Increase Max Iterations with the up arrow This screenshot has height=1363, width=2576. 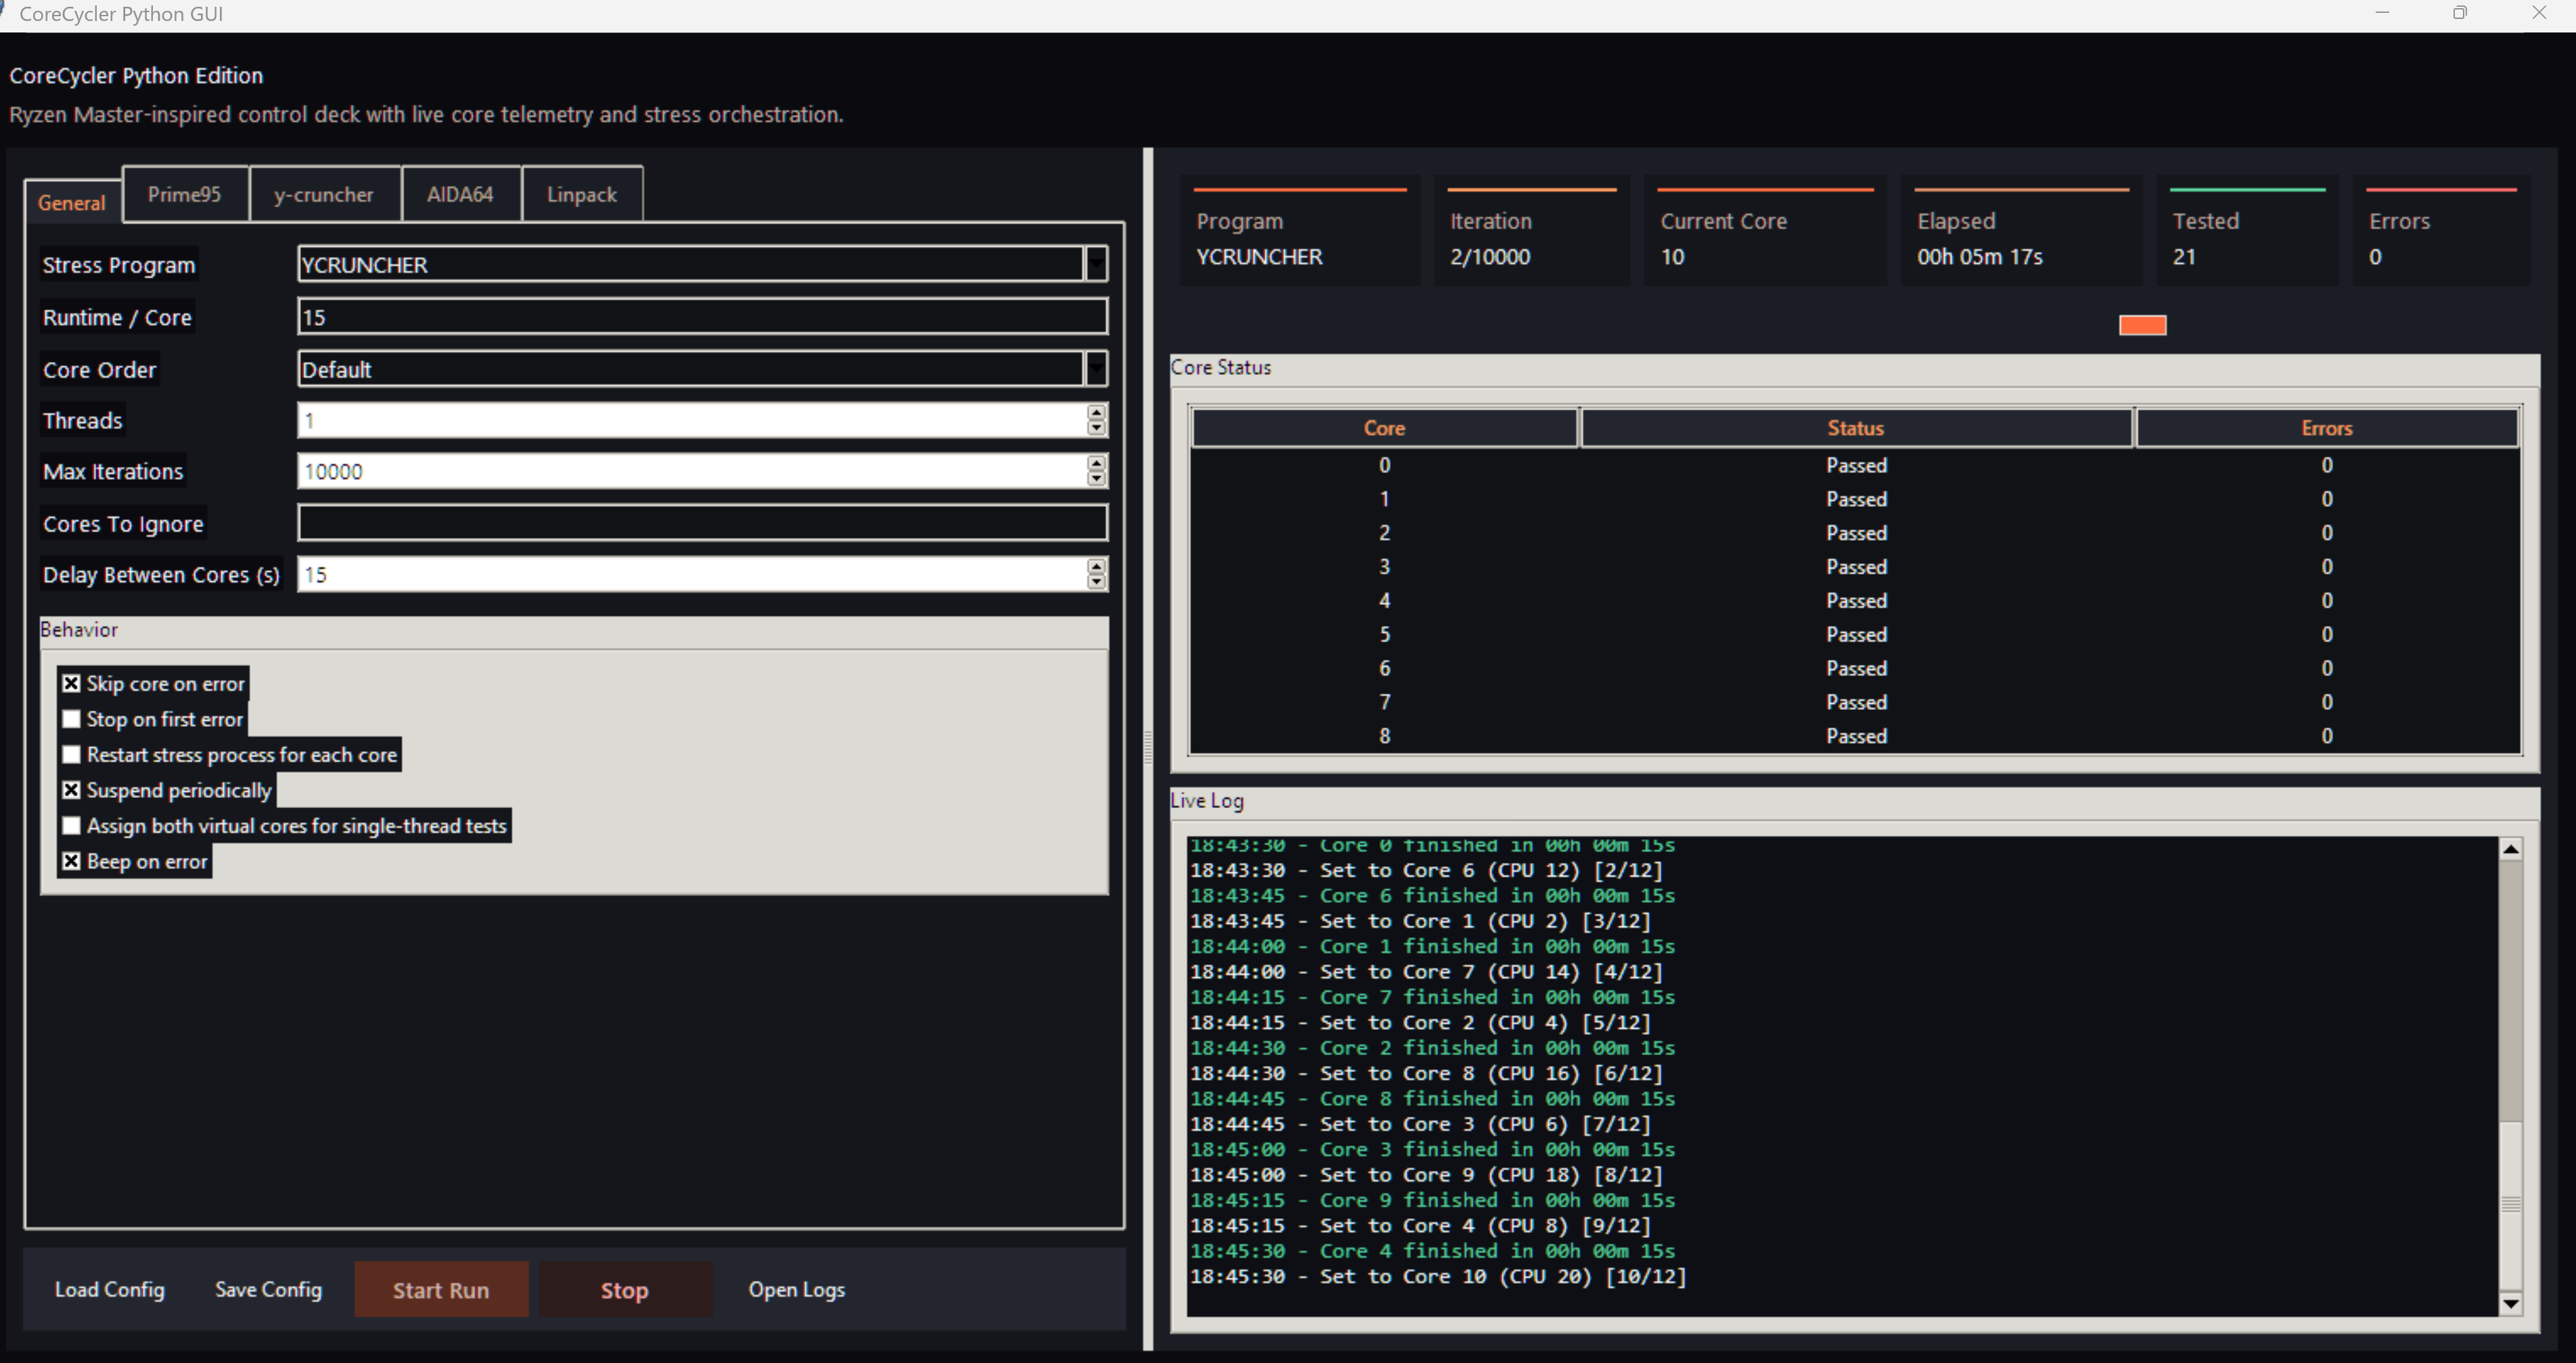tap(1096, 463)
